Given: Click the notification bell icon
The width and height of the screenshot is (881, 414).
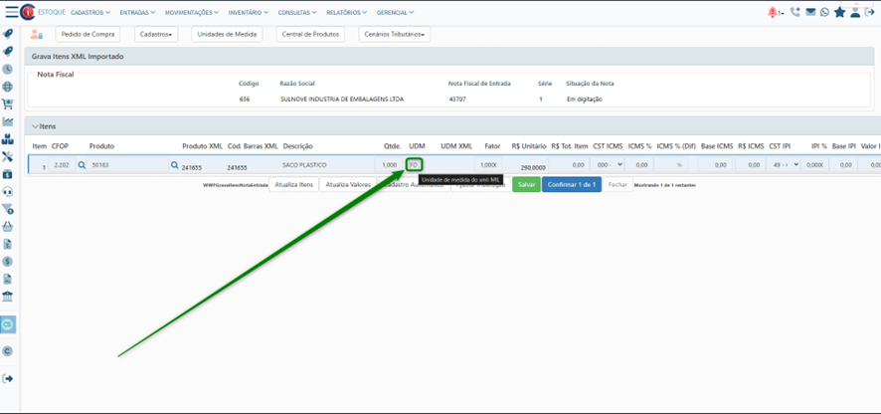Looking at the screenshot, I should point(774,12).
